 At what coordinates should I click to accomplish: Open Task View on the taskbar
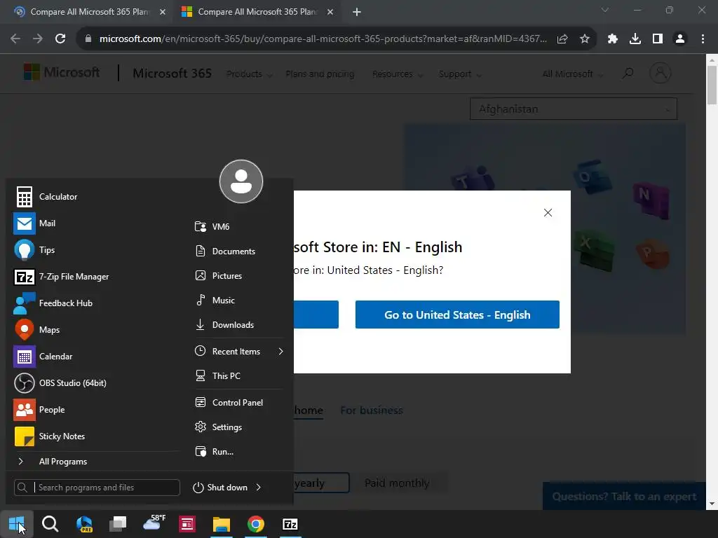point(118,524)
